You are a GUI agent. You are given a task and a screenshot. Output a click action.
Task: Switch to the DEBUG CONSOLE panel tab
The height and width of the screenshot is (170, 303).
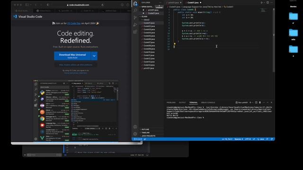[x=208, y=102]
